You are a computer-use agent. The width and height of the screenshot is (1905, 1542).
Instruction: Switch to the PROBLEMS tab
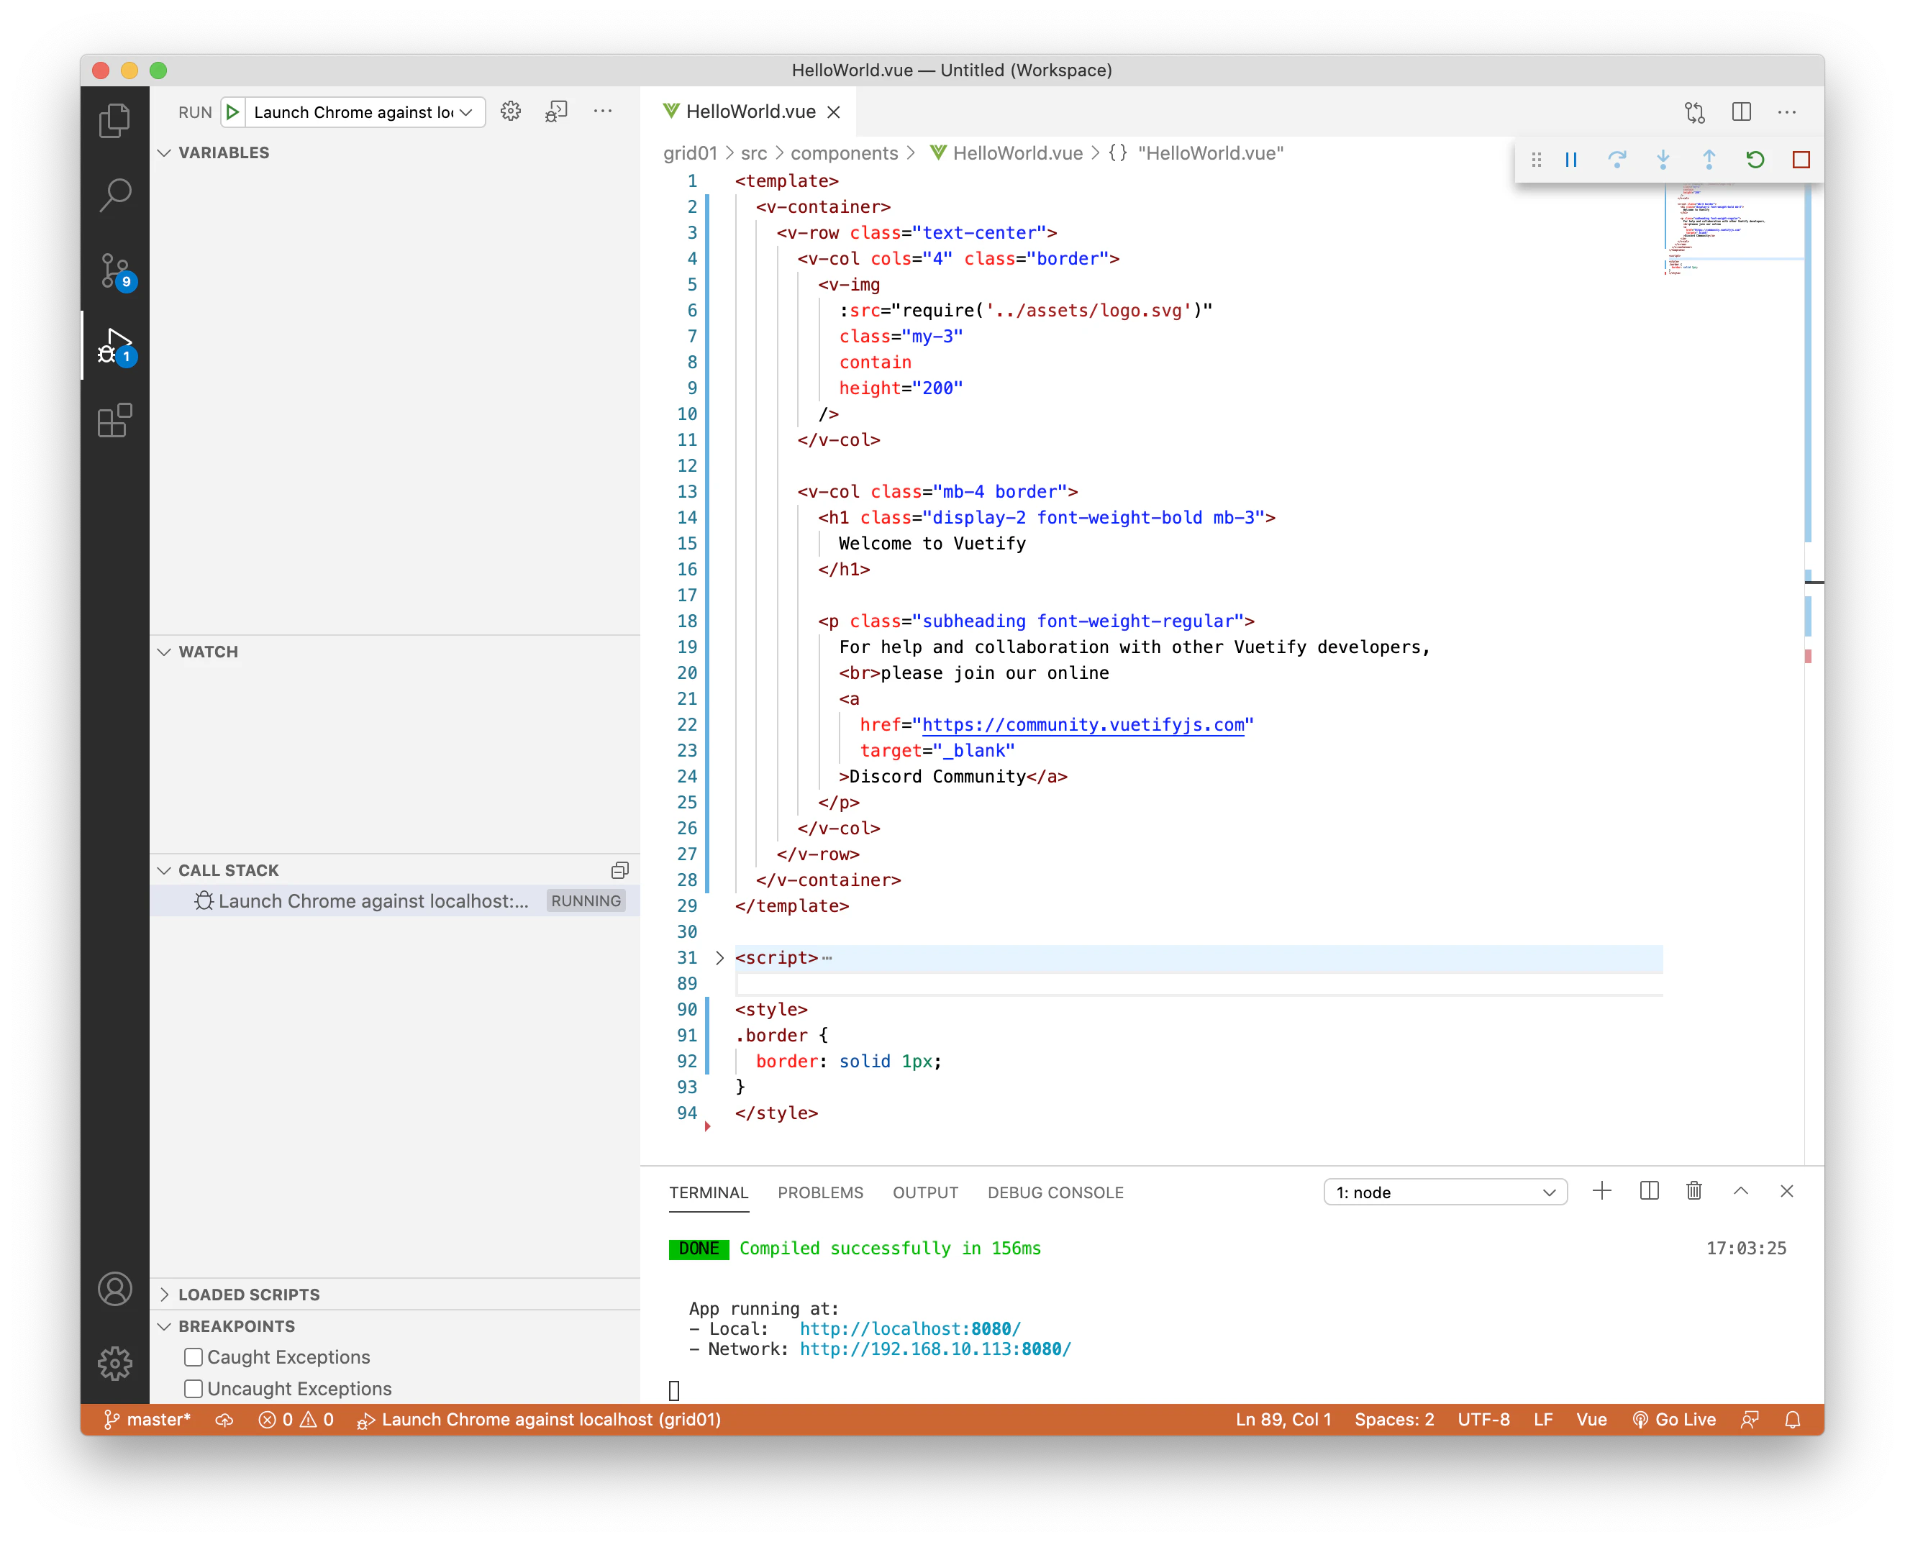pos(820,1192)
